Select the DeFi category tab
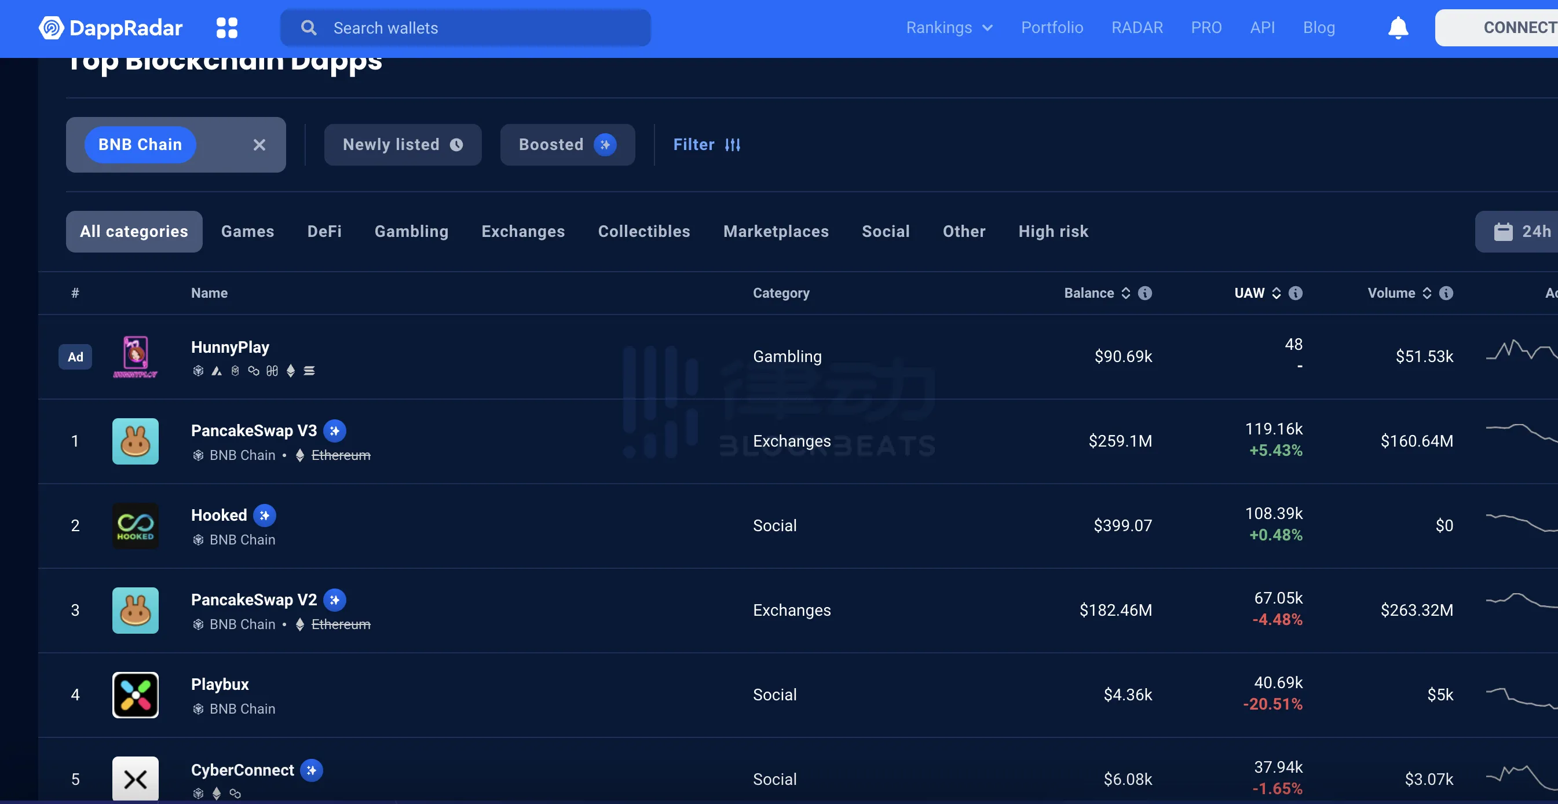The height and width of the screenshot is (804, 1558). click(324, 231)
